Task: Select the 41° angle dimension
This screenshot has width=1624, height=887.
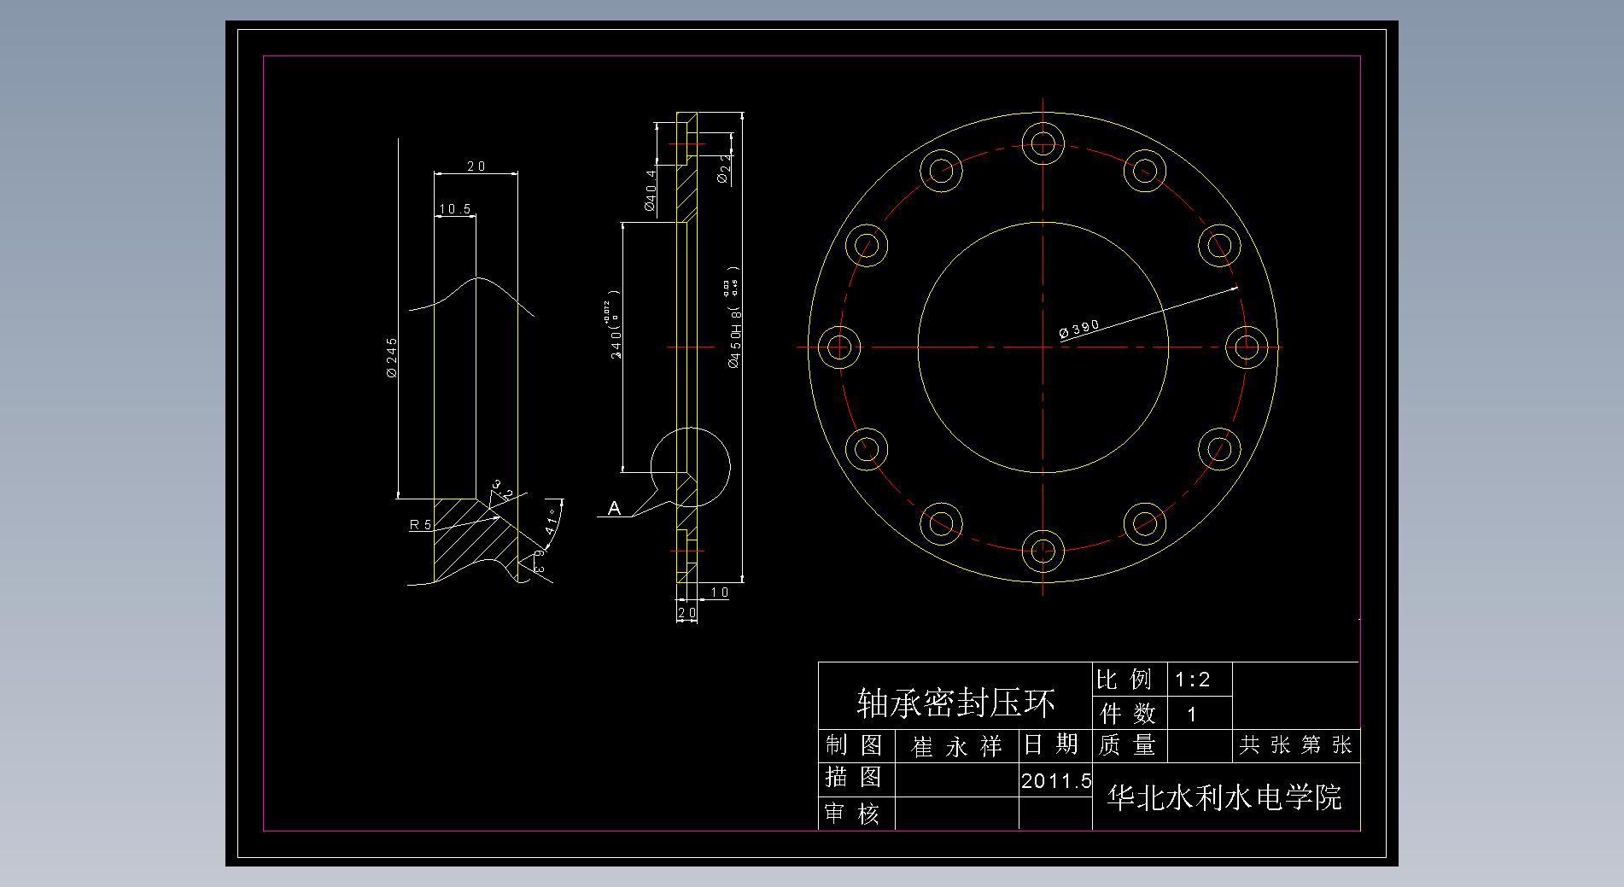Action: [552, 522]
